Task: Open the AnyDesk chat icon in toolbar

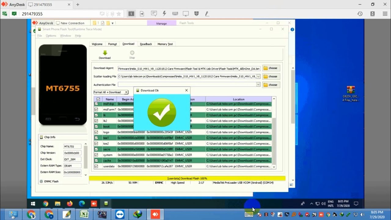Action: click(154, 13)
